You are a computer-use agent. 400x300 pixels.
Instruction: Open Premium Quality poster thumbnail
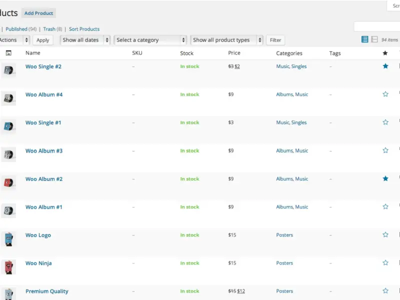8,294
